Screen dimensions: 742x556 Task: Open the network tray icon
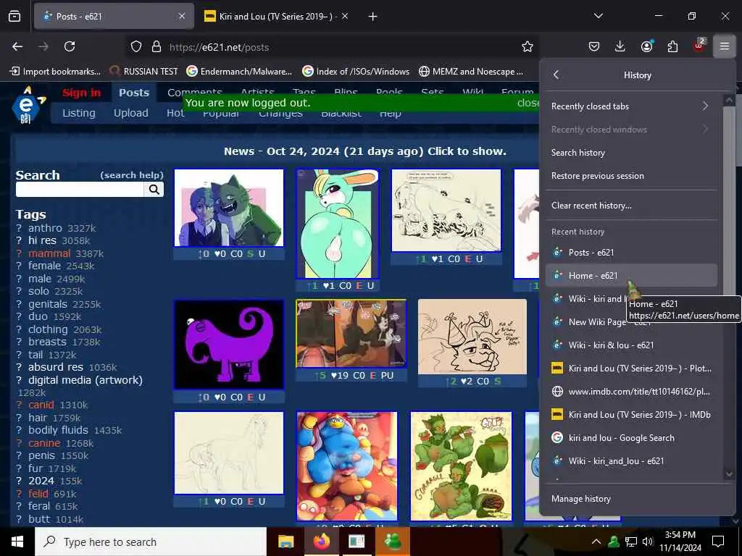coord(631,542)
